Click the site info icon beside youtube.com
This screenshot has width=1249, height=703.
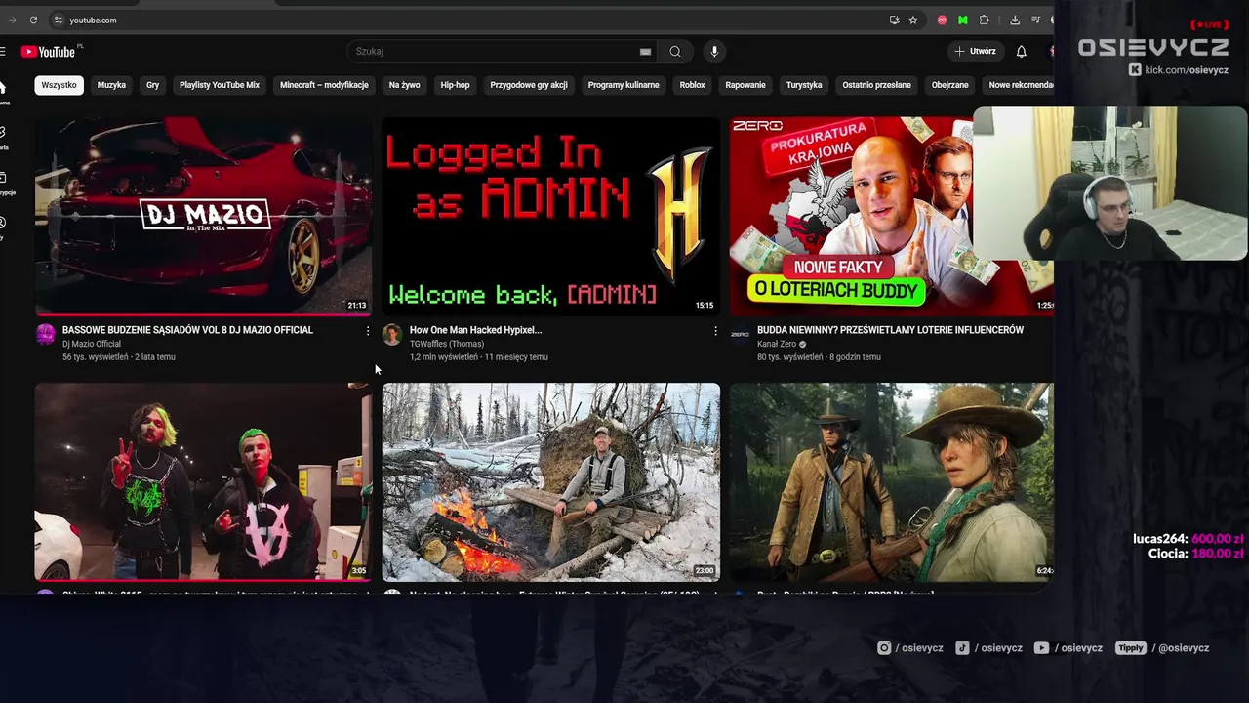[59, 20]
